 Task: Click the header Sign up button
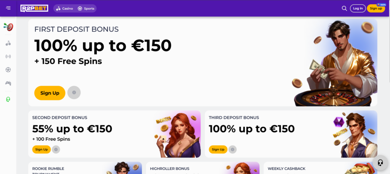(x=376, y=8)
